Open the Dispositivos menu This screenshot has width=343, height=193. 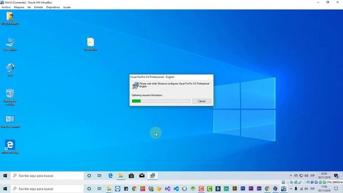coord(53,7)
